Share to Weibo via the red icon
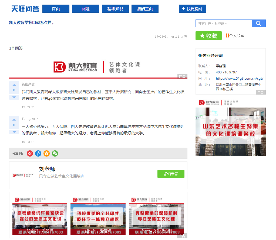 (30, 154)
